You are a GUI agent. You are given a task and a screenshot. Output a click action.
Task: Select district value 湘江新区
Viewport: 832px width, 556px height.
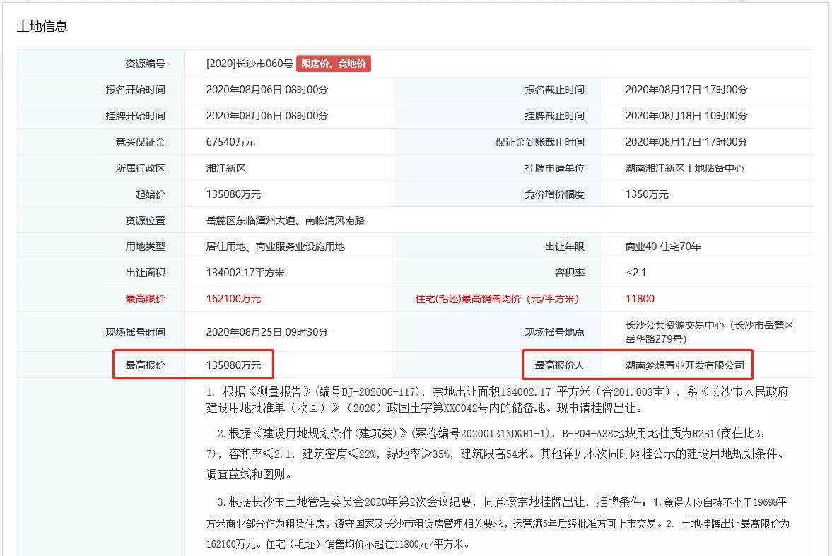coord(225,168)
